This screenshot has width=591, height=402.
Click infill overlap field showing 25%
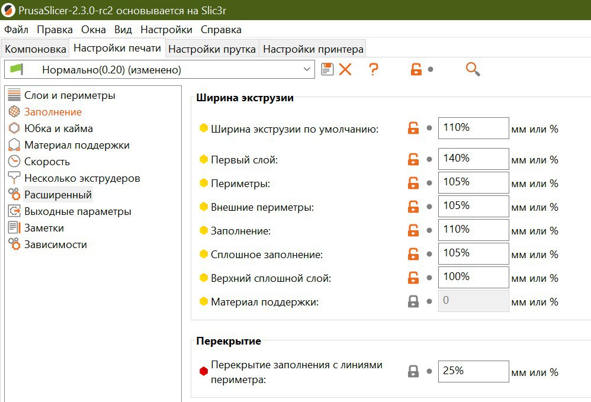click(x=473, y=371)
